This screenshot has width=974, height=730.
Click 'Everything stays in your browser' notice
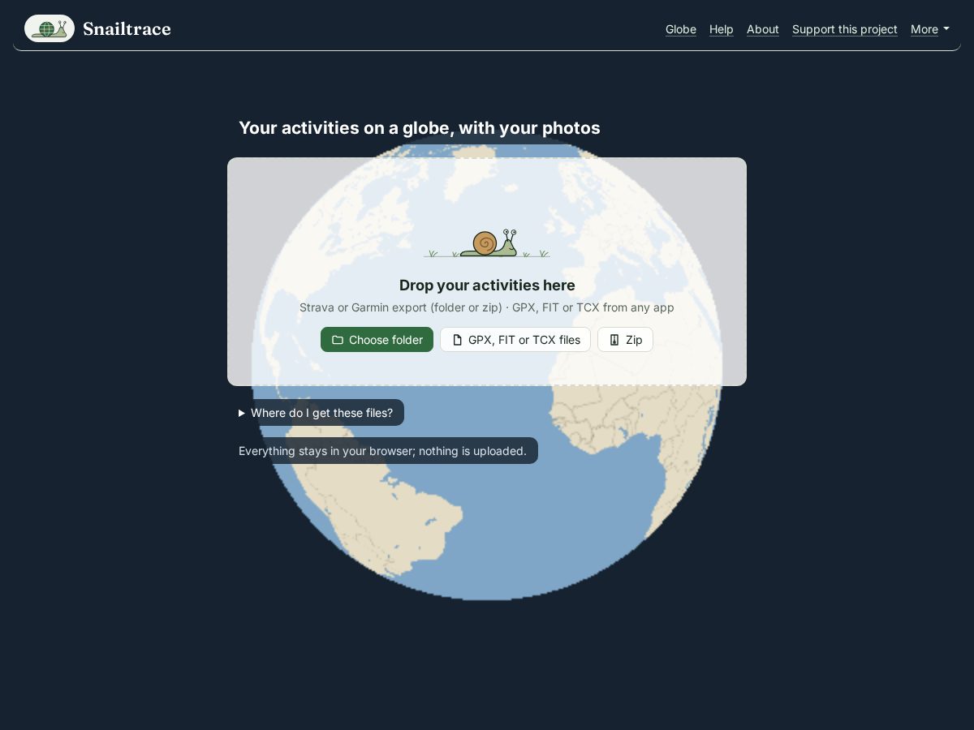point(382,451)
